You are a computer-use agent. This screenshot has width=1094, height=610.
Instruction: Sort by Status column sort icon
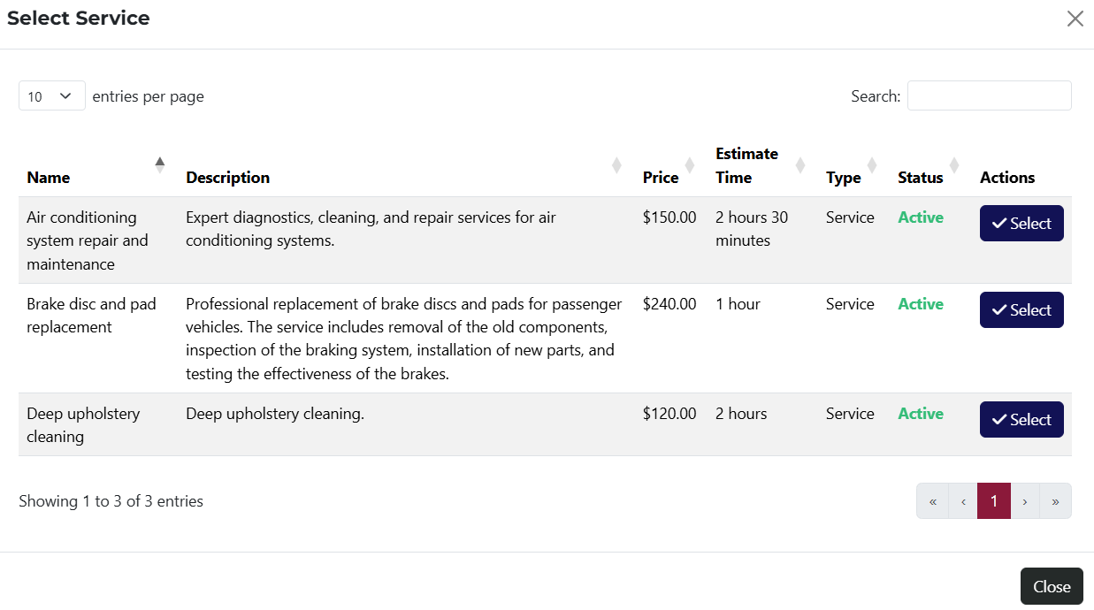(954, 165)
